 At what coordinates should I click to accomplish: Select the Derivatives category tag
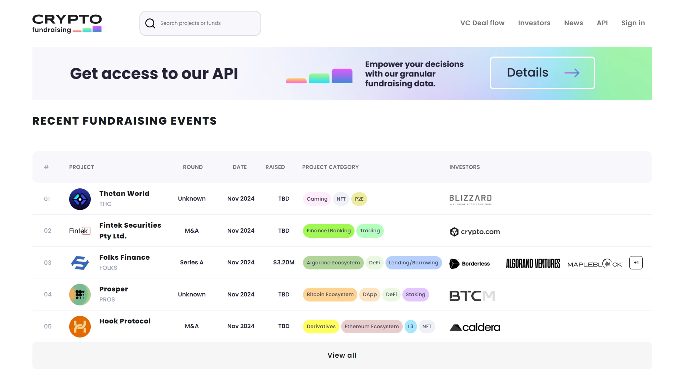tap(321, 327)
